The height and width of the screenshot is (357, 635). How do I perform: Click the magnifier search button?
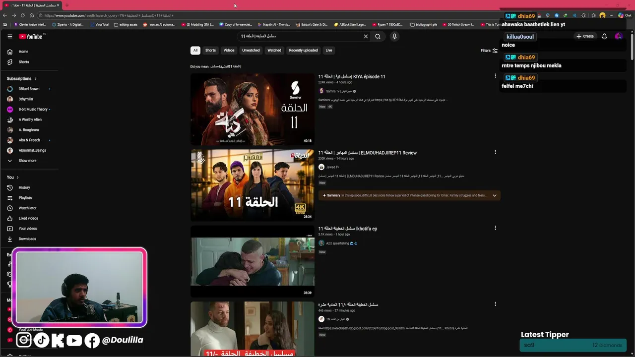click(378, 36)
